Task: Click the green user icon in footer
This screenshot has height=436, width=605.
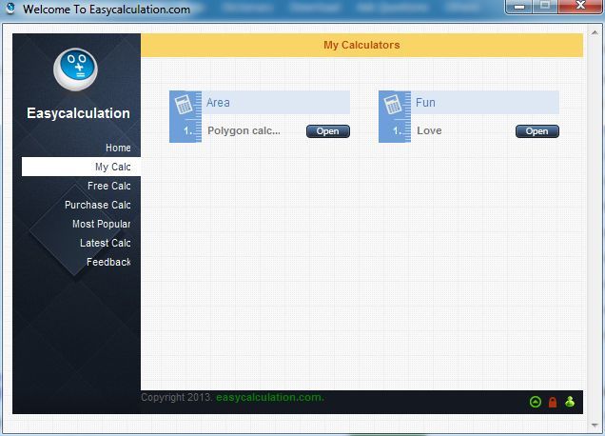Action: tap(570, 402)
